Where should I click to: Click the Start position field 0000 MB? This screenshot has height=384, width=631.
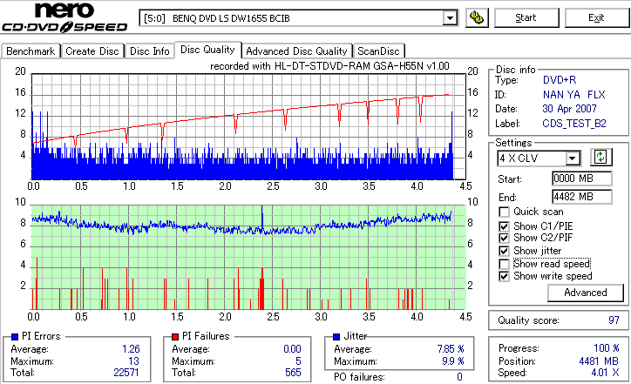582,179
